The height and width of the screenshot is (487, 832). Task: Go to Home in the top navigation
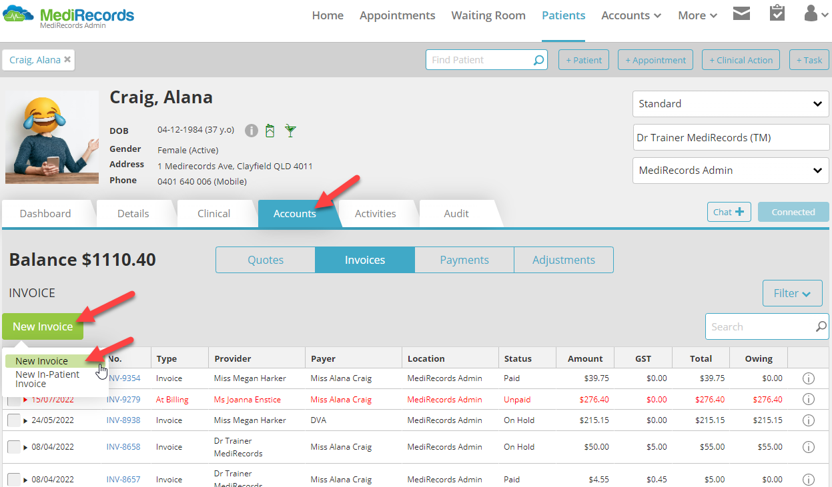click(328, 15)
